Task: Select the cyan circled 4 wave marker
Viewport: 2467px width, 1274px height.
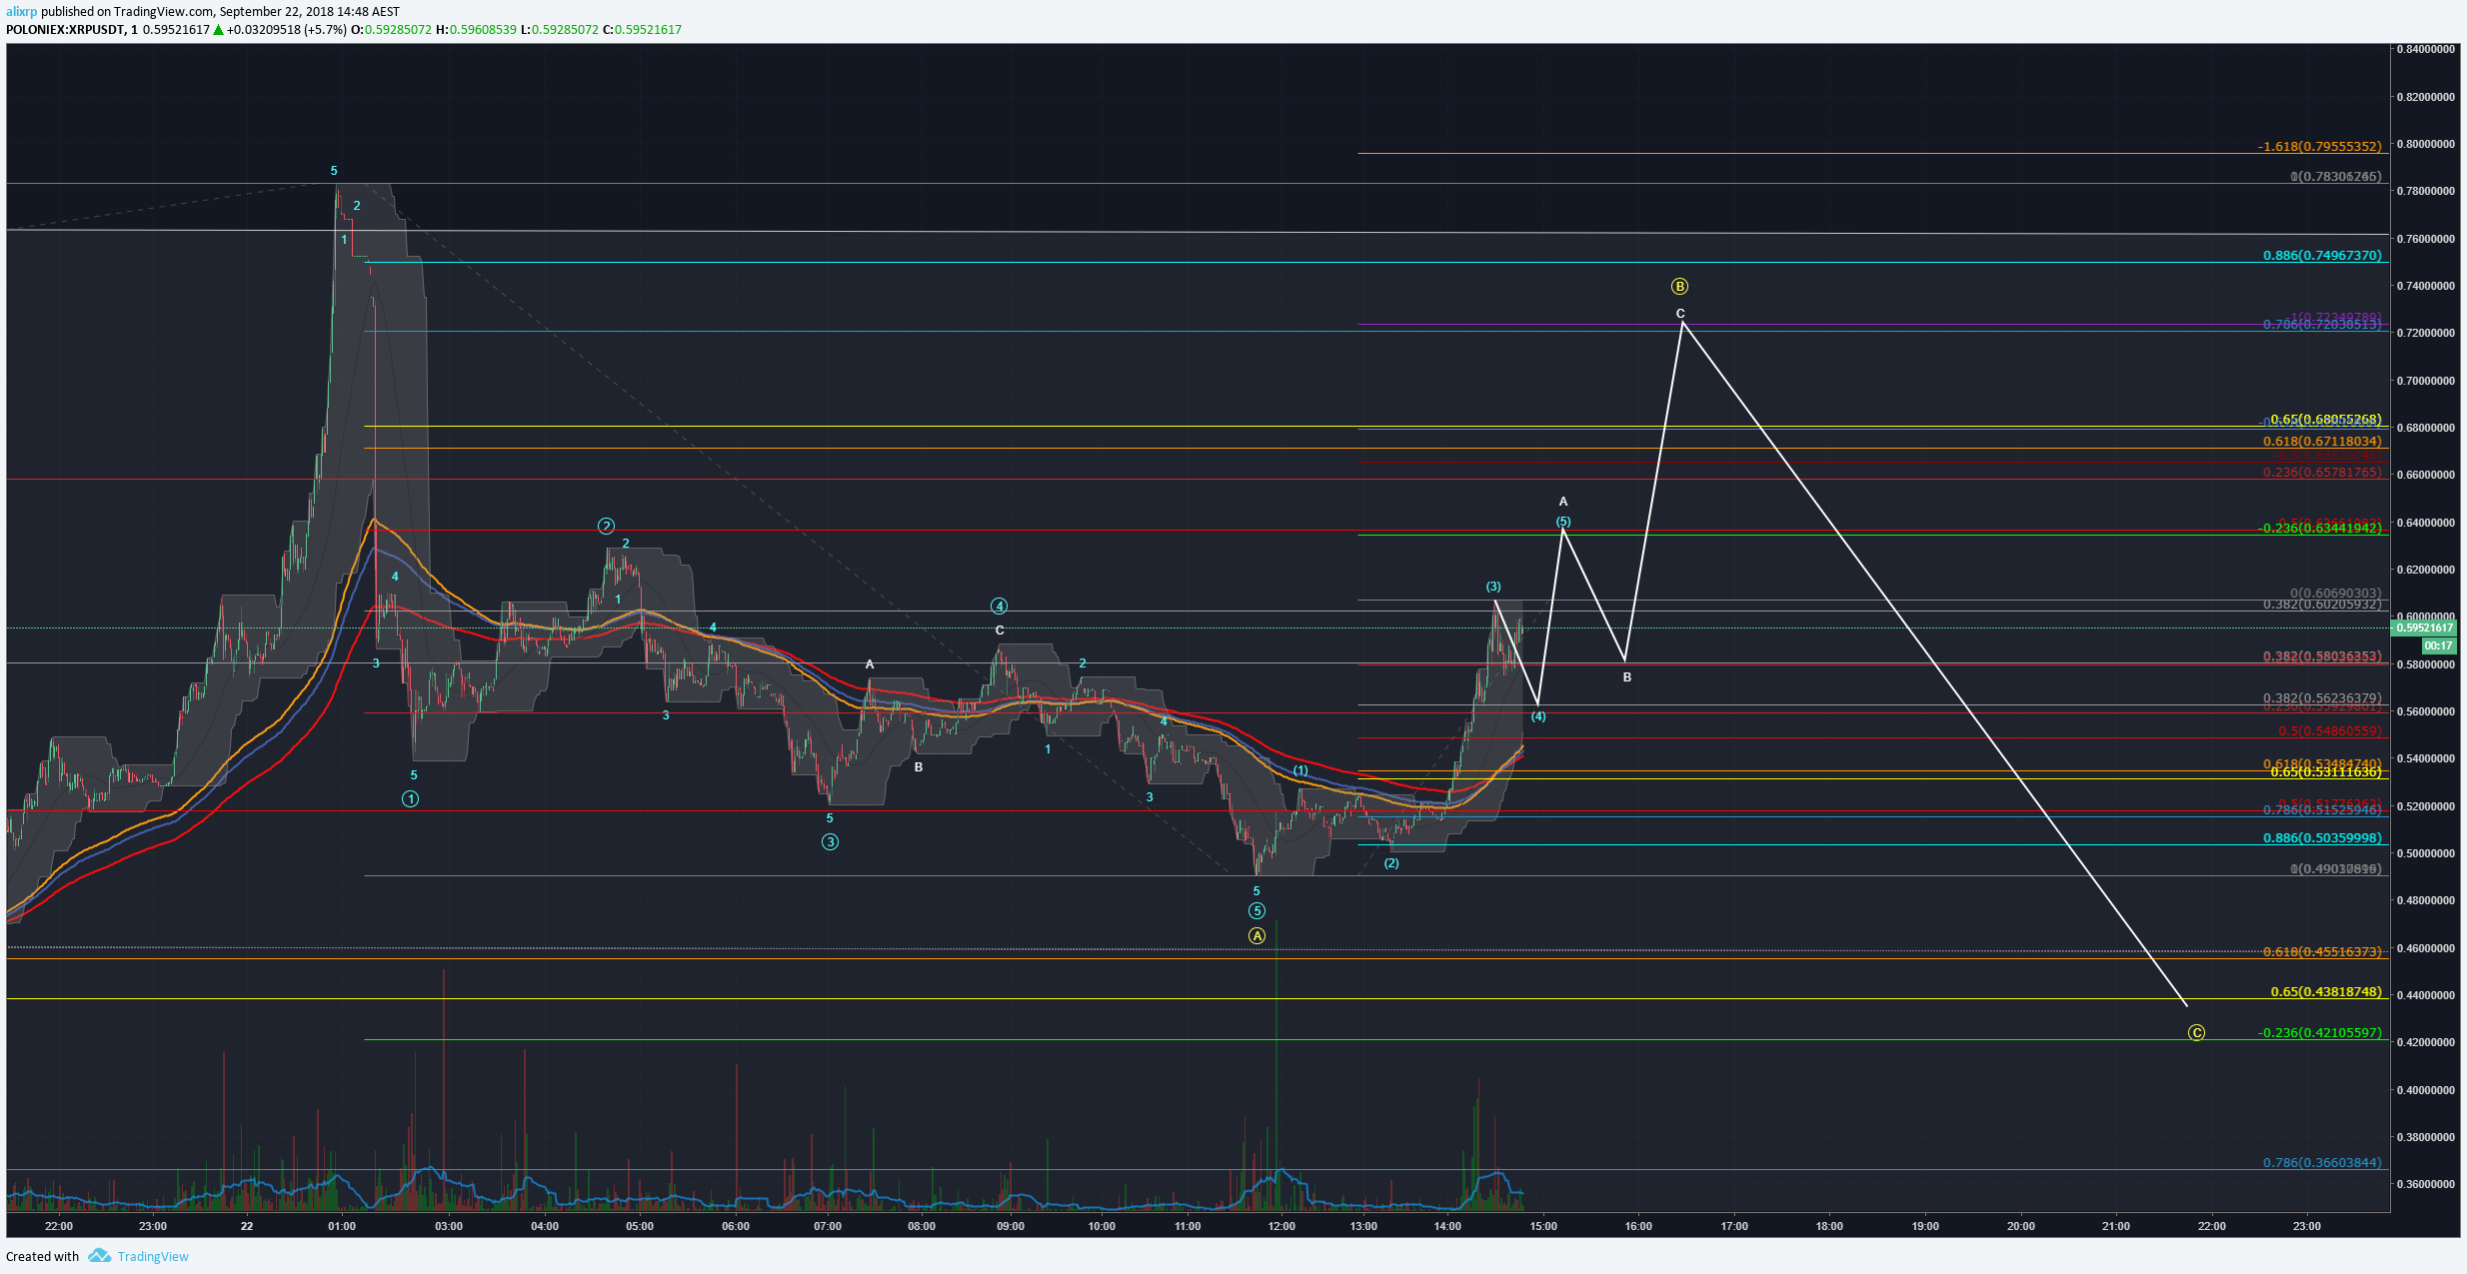Action: tap(999, 607)
